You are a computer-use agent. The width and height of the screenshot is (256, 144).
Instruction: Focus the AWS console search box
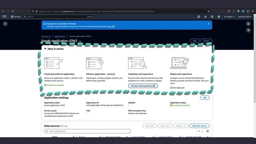tap(59, 17)
